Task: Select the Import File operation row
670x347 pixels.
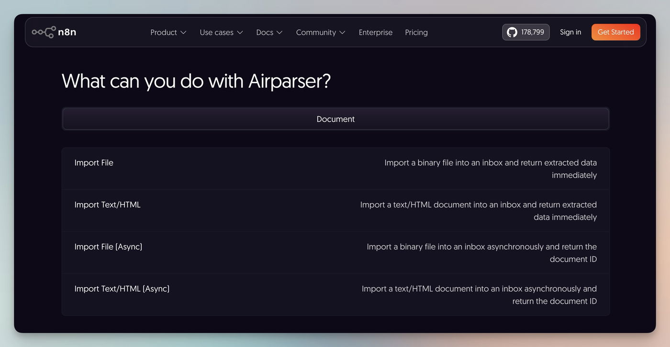Action: click(x=94, y=163)
